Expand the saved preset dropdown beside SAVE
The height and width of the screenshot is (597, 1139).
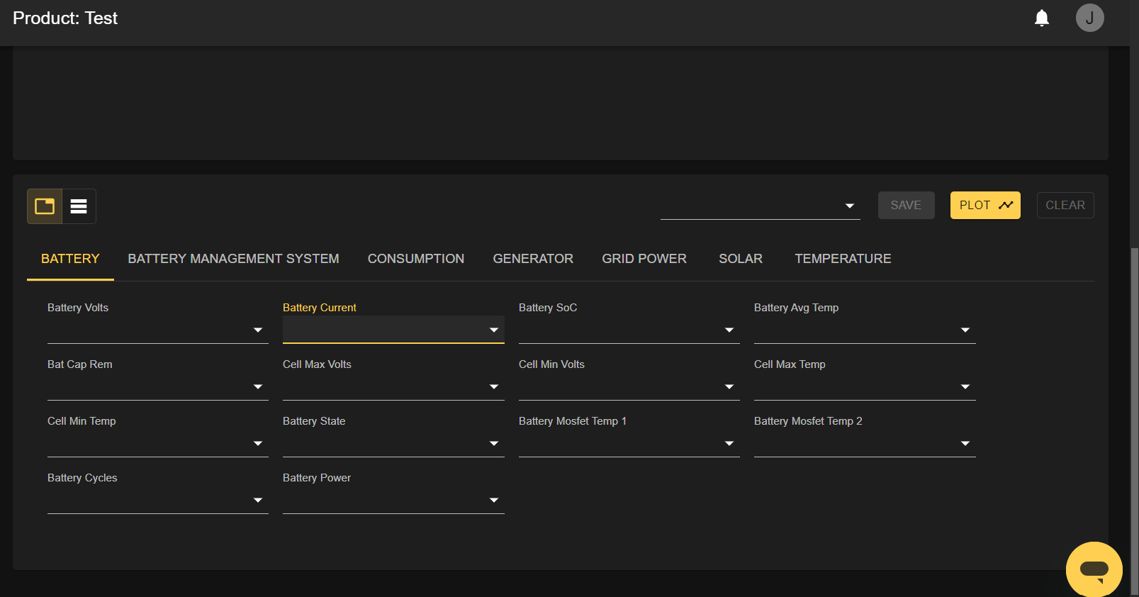(760, 206)
